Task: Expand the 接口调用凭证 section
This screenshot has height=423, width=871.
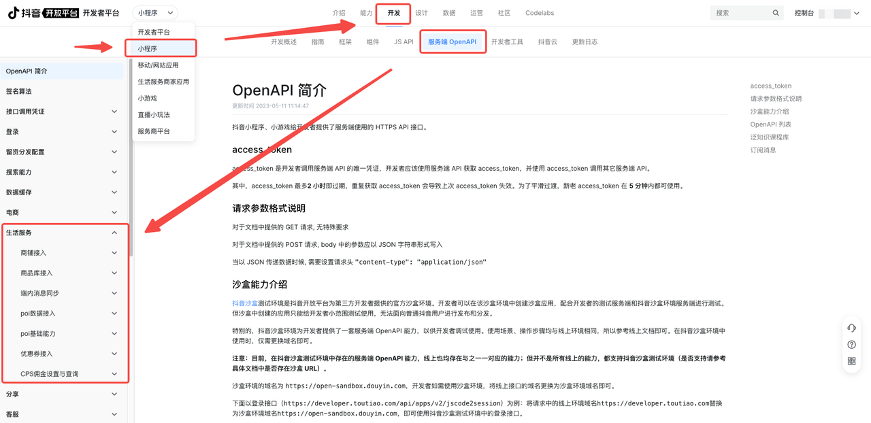Action: click(114, 112)
